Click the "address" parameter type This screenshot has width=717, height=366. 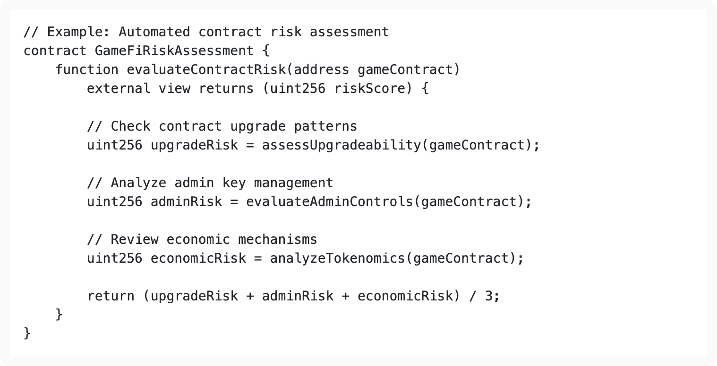click(321, 69)
